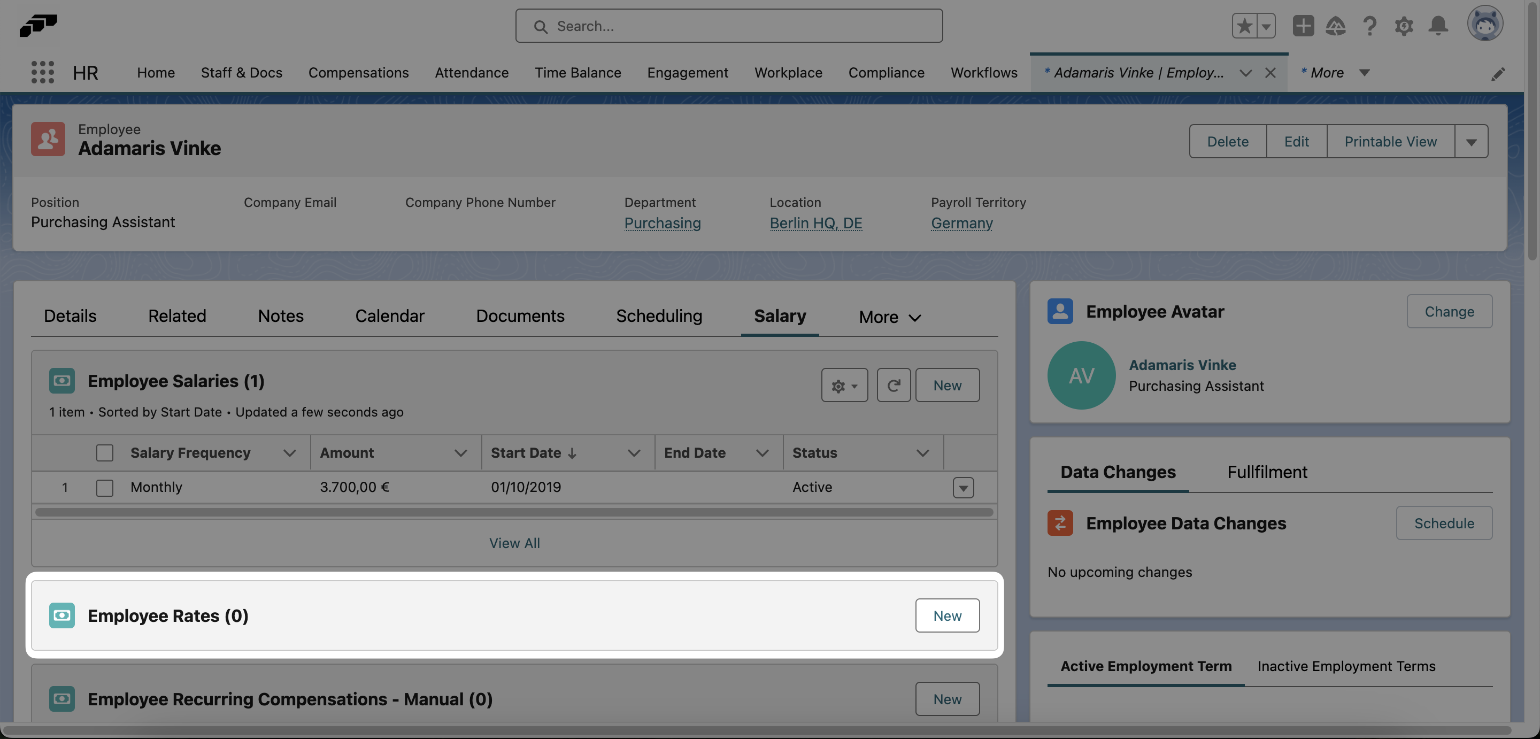1540x739 pixels.
Task: Check the Monthly salary row checkbox
Action: (105, 487)
